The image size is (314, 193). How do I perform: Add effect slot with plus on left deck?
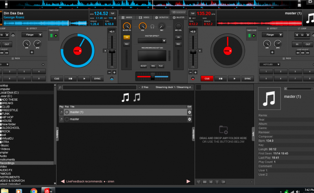pyautogui.click(x=32, y=52)
